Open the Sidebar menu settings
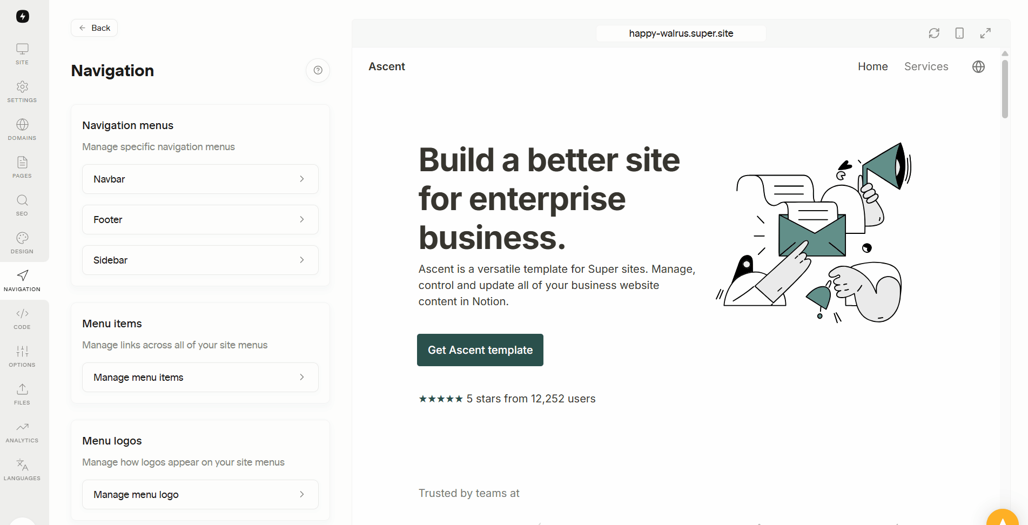 click(x=200, y=260)
